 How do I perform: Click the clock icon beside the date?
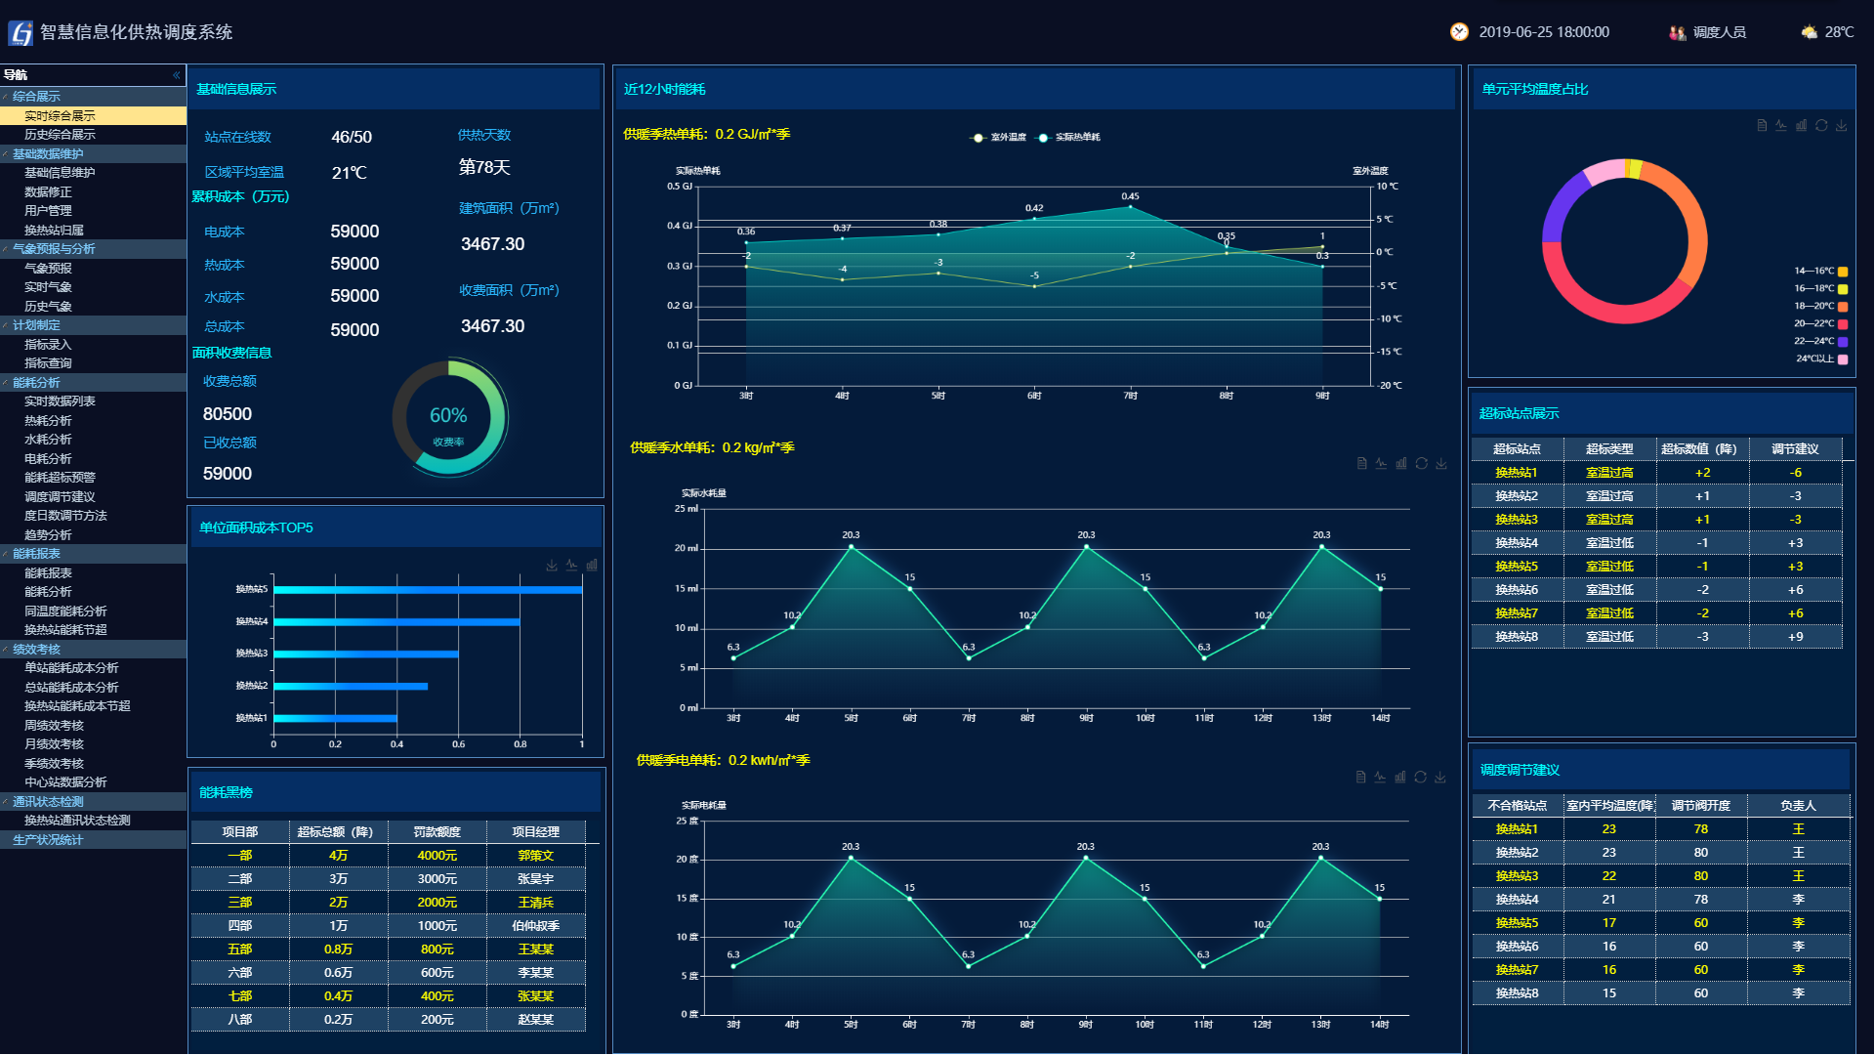(x=1459, y=32)
